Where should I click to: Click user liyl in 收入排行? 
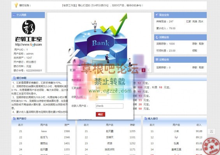click(176, 137)
